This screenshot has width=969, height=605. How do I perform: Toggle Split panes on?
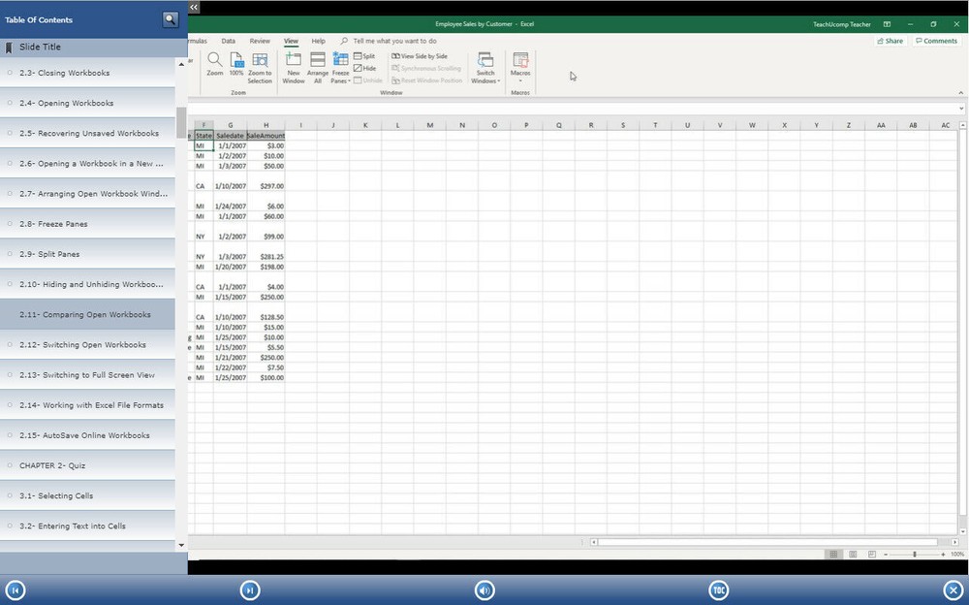pos(366,55)
